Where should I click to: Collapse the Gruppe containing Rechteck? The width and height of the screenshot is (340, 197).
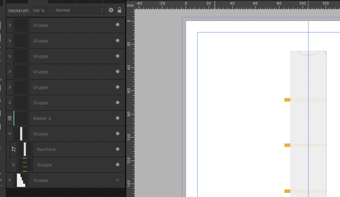(x=10, y=134)
